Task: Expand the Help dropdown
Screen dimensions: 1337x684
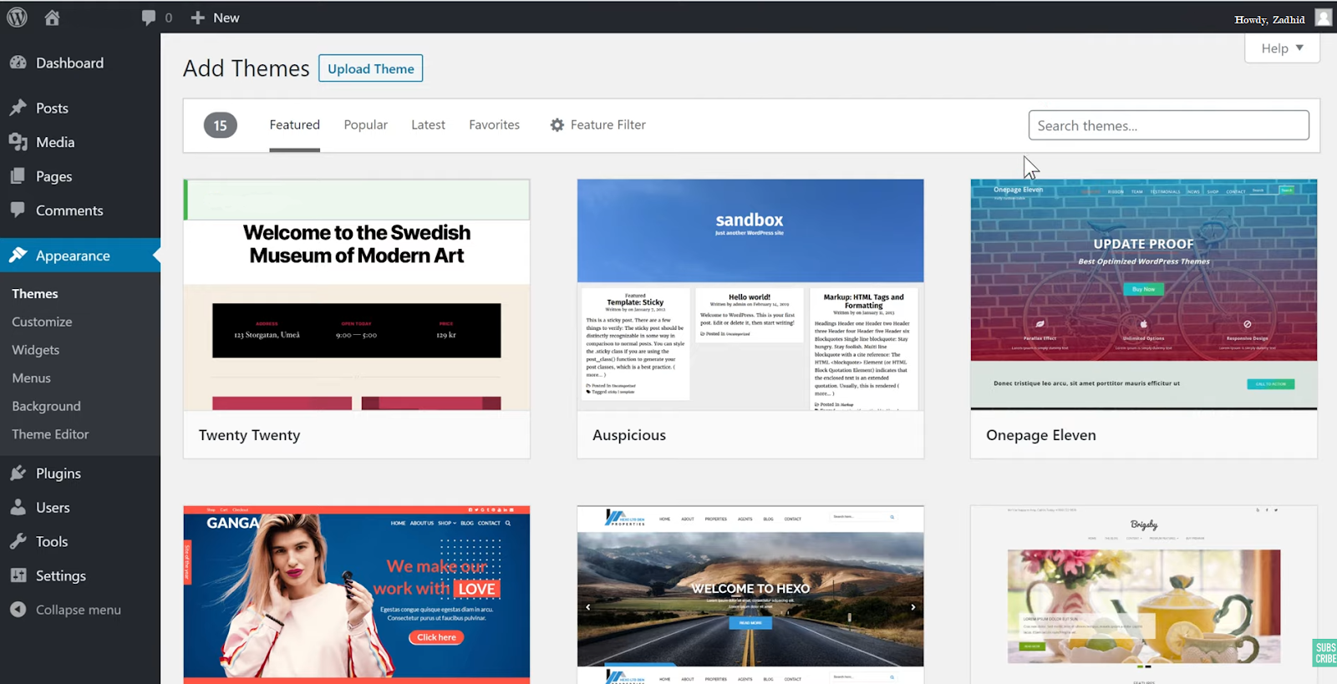Action: click(x=1282, y=48)
